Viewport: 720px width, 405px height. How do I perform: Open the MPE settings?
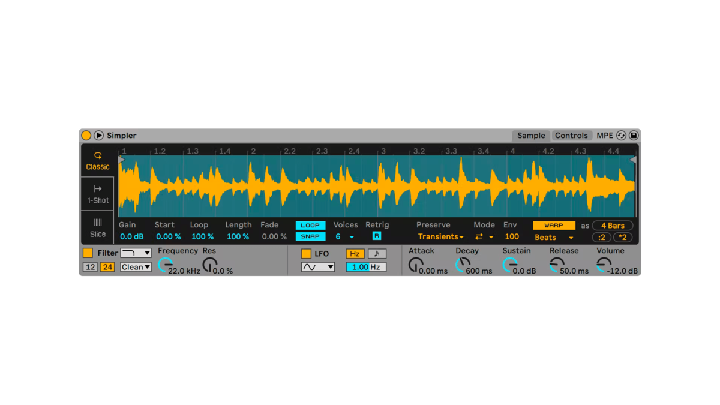[605, 136]
